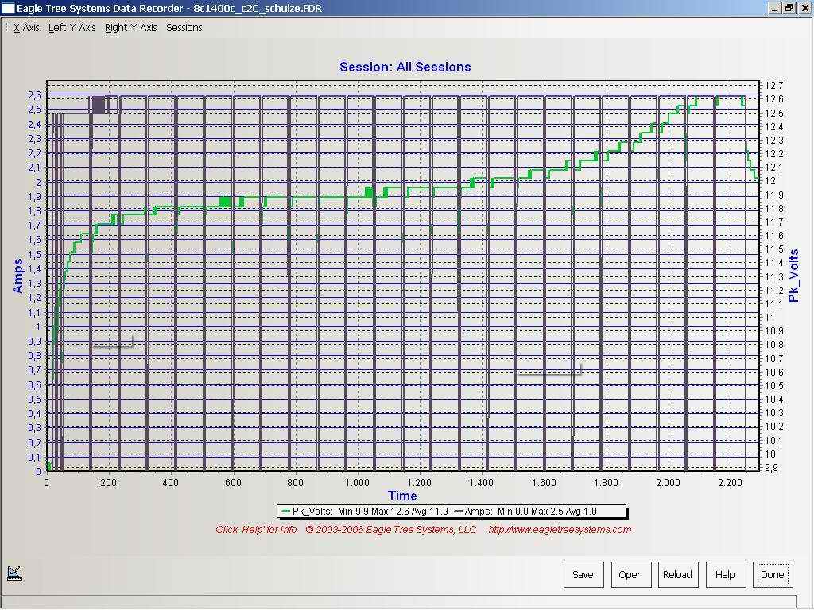Reload the chart data
The width and height of the screenshot is (814, 610).
(677, 575)
